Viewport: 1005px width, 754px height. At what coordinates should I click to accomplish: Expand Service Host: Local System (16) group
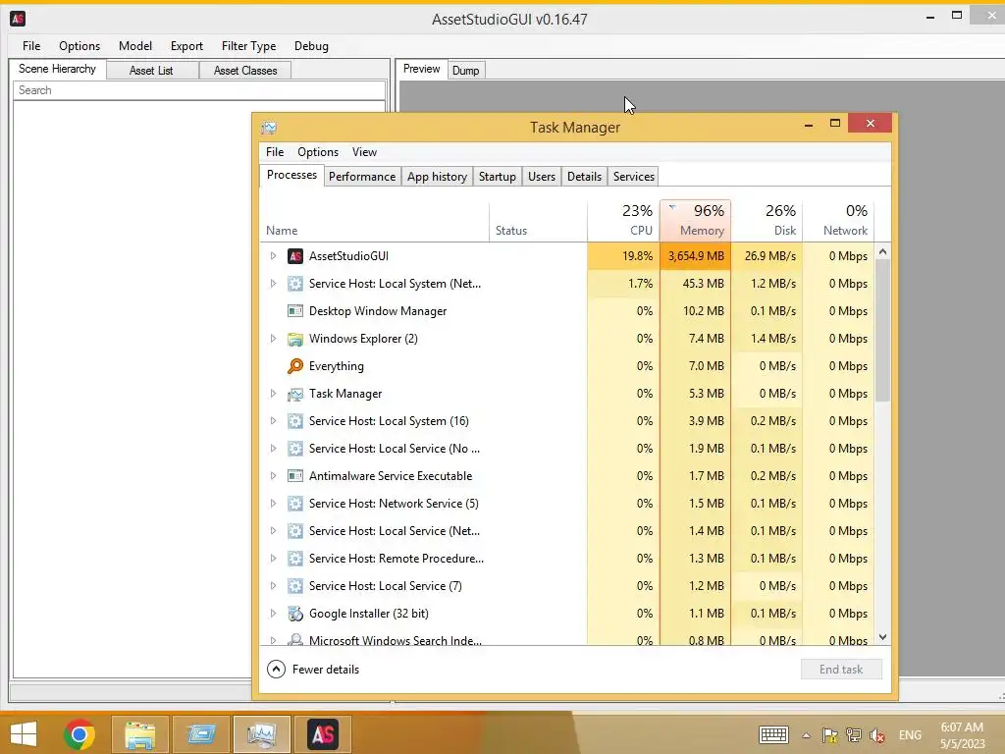(273, 421)
